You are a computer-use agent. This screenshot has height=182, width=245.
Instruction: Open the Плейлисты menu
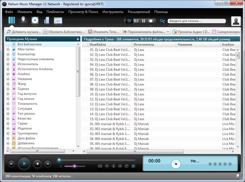click(55, 12)
